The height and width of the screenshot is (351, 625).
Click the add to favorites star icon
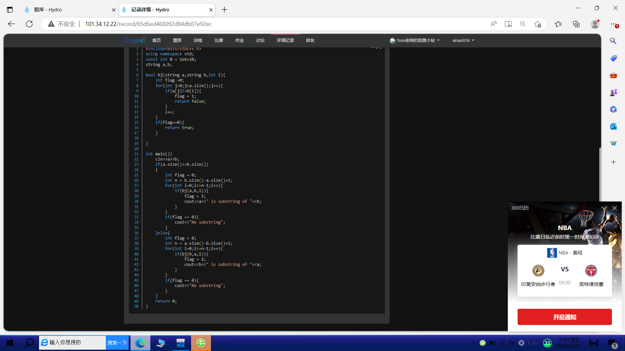[537, 24]
